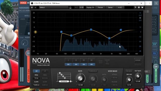Image resolution: width=161 pixels, height=91 pixels.
Task: Select band I selector button
Action: point(68,60)
